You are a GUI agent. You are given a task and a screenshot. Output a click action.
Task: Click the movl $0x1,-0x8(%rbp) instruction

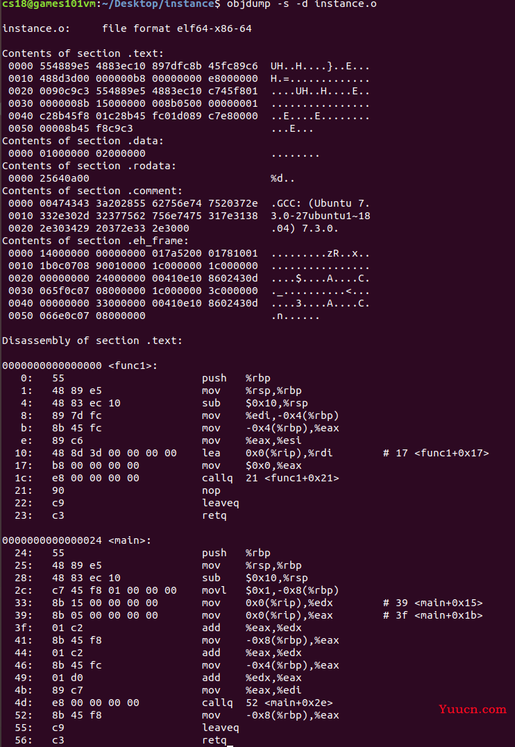click(271, 590)
